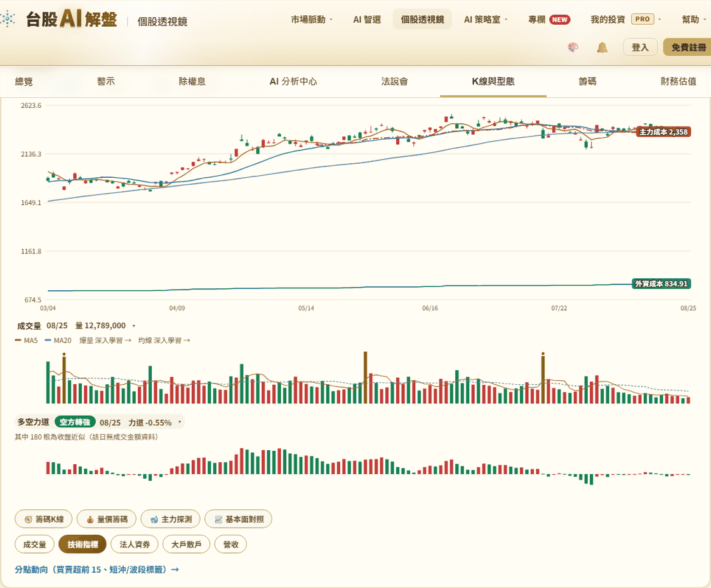Toggle the 法人資券 indicator chip

click(135, 544)
